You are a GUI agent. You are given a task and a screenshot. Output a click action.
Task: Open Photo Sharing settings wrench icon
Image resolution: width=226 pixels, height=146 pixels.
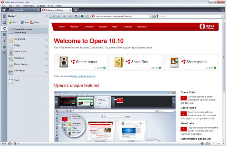click(x=46, y=66)
